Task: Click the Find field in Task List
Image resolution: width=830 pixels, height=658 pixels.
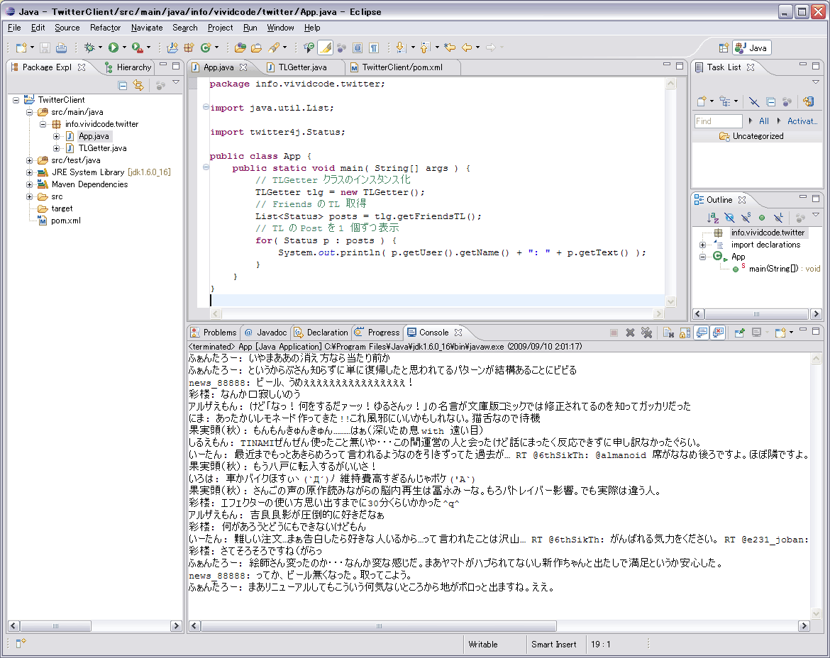Action: (718, 121)
